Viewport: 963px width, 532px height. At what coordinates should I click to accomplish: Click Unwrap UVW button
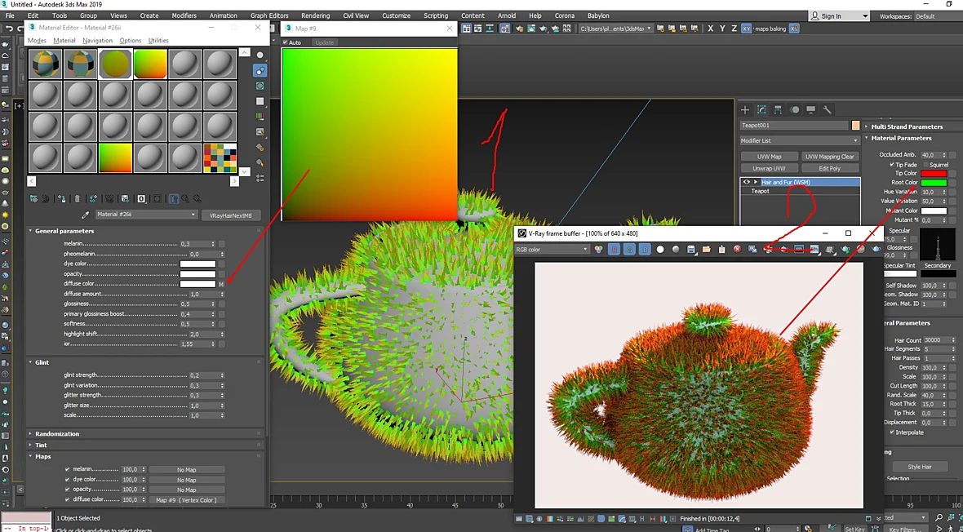pyautogui.click(x=769, y=168)
